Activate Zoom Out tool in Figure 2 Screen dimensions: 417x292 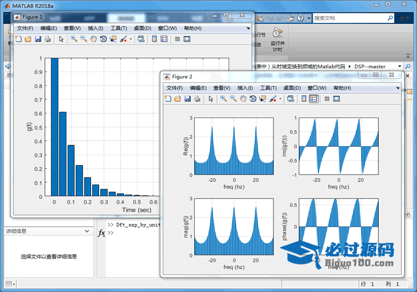click(x=233, y=99)
